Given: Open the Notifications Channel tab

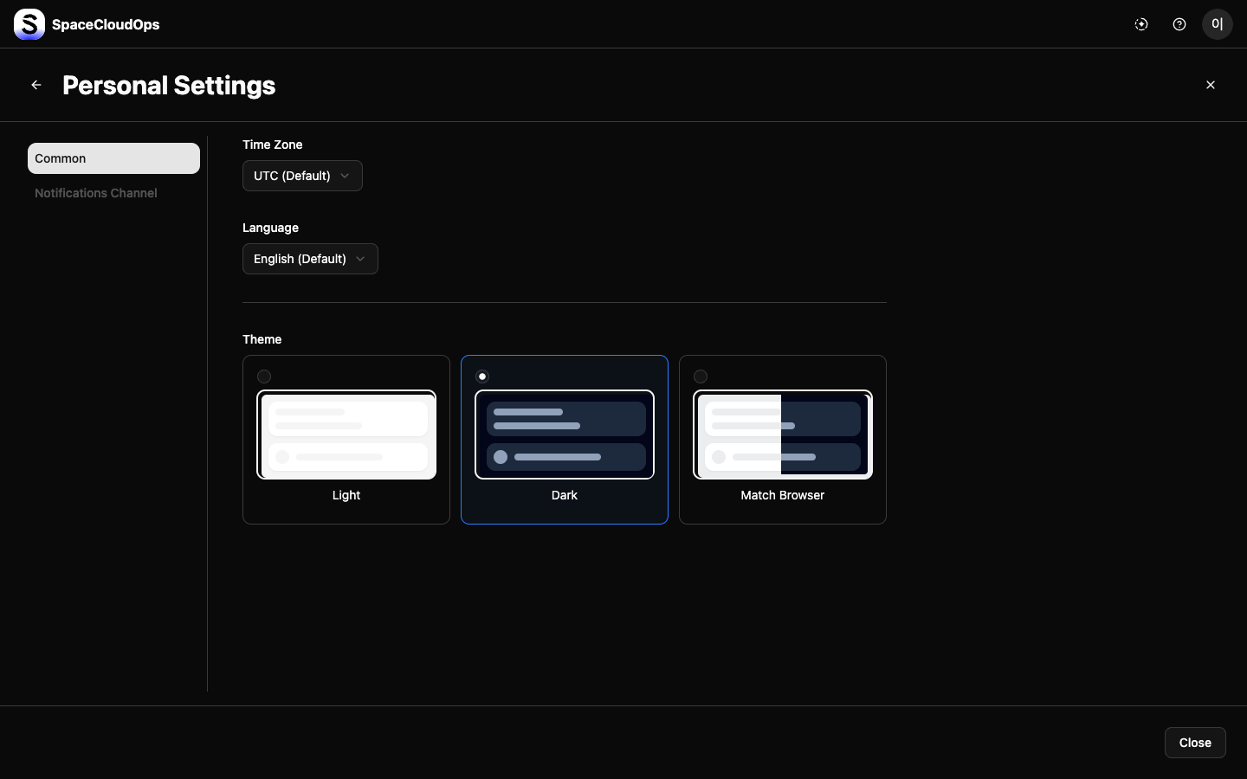Looking at the screenshot, I should click(96, 193).
